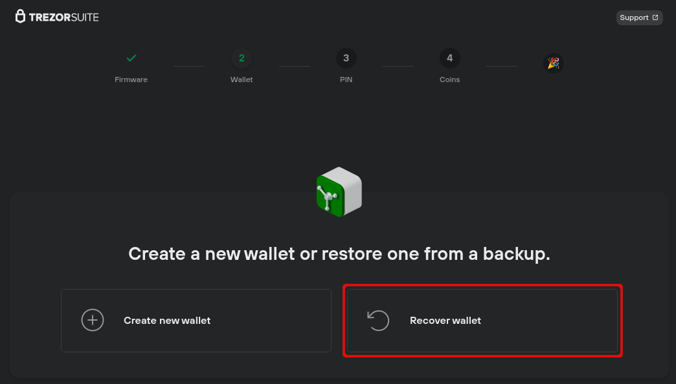The height and width of the screenshot is (384, 676).
Task: Click the Trezor Suite logo
Action: point(57,17)
